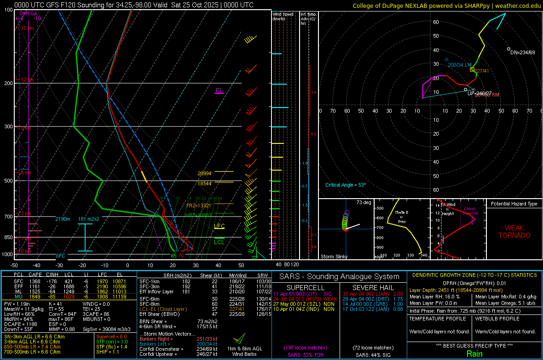
Task: Click the UP=246/27 hodograph label
Action: (479, 93)
